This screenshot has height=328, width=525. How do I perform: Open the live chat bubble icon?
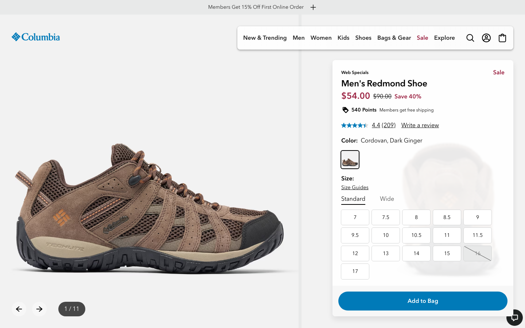pyautogui.click(x=514, y=317)
